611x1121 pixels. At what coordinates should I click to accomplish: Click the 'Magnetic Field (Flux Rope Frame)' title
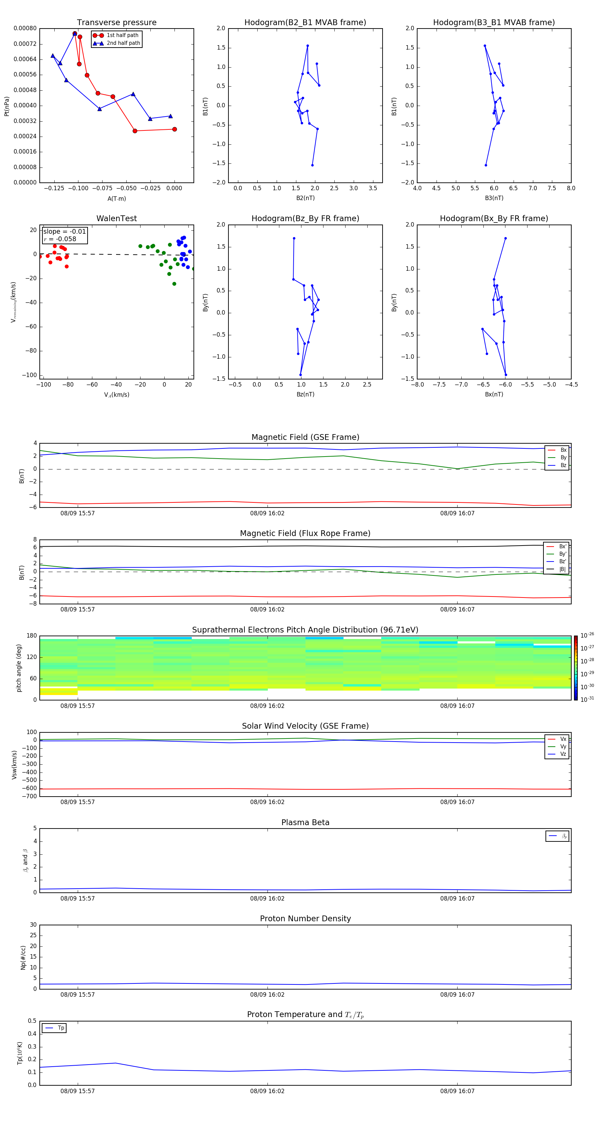305,534
